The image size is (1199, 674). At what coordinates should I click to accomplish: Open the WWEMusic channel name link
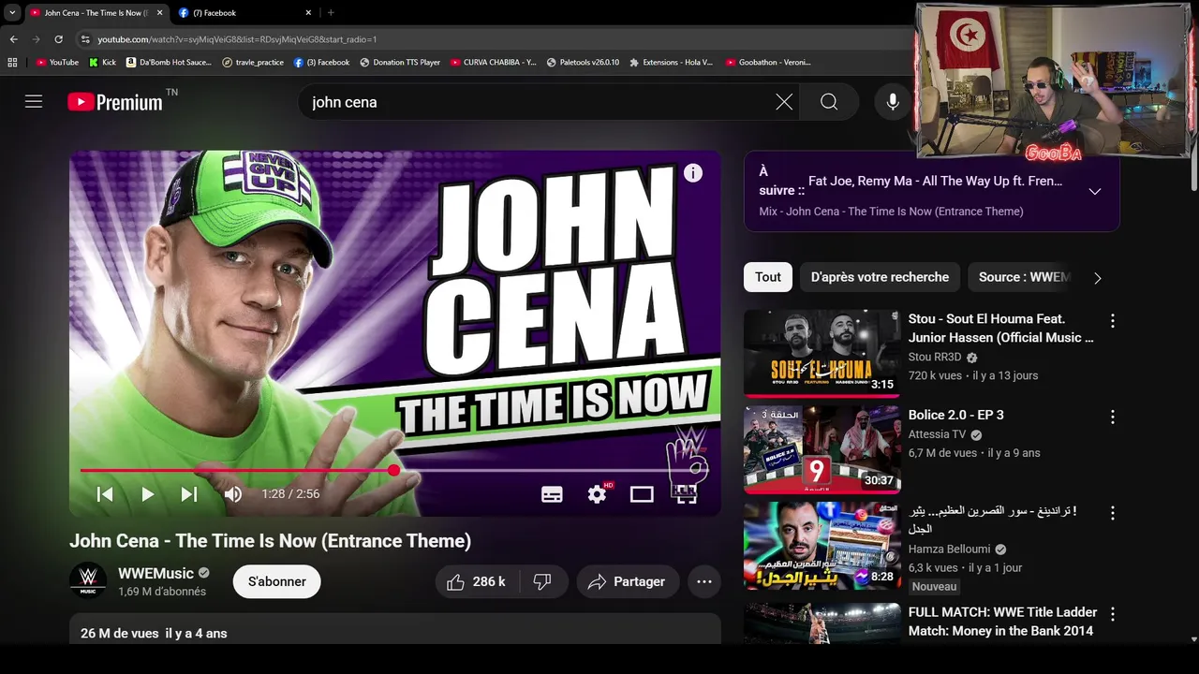tap(155, 573)
